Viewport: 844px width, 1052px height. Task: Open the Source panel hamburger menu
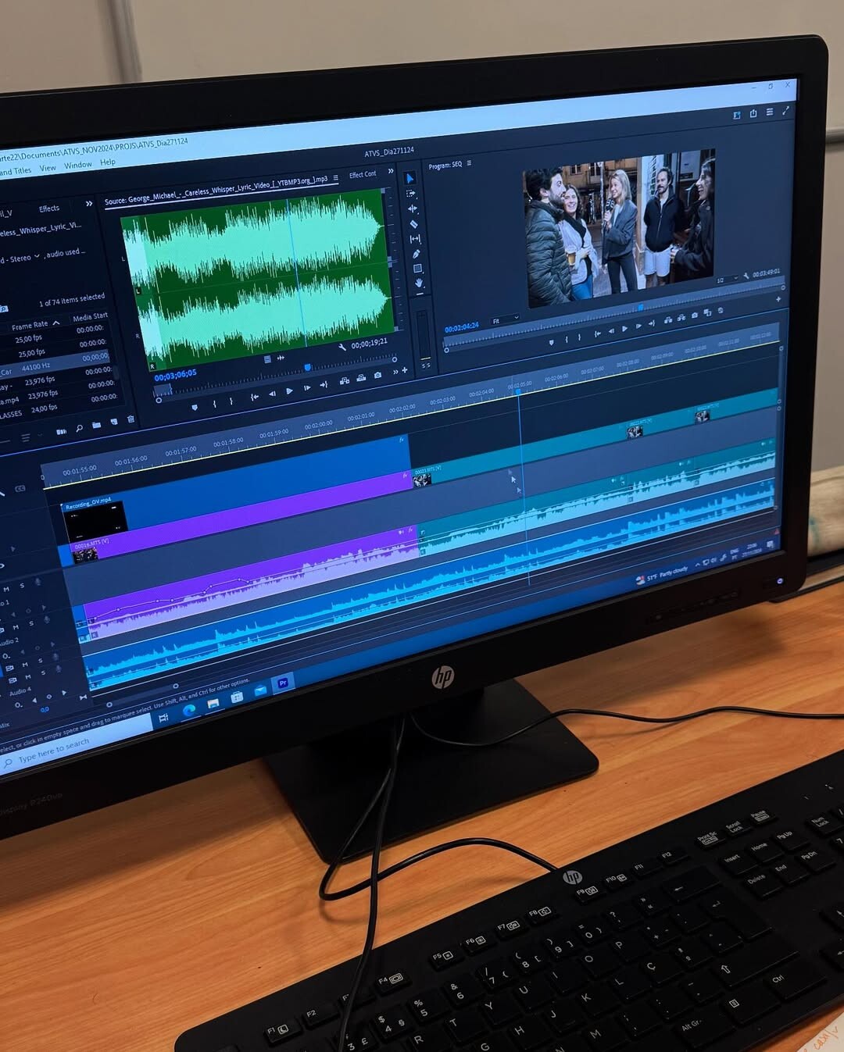336,178
